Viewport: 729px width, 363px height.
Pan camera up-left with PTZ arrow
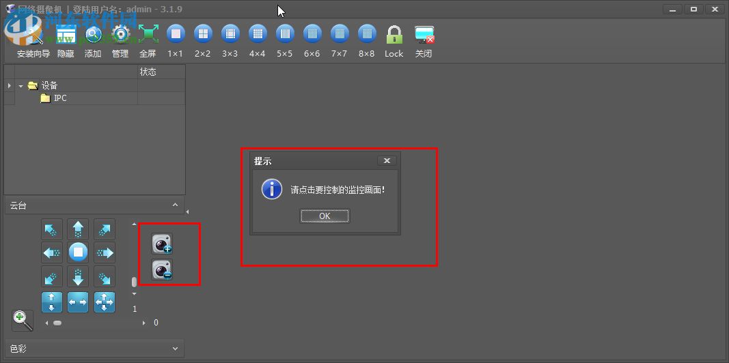[x=52, y=229]
